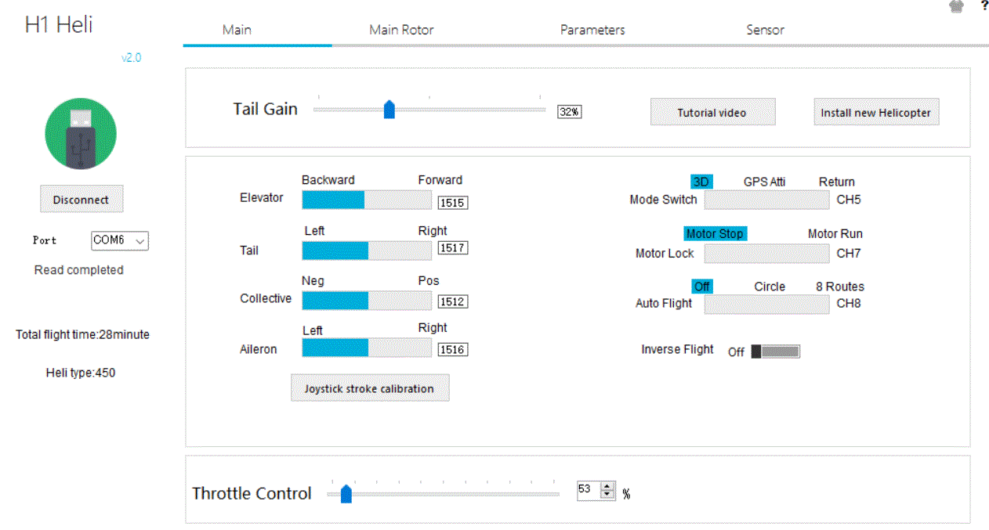The height and width of the screenshot is (530, 989).
Task: Go to the Sensor tab
Action: coord(765,30)
